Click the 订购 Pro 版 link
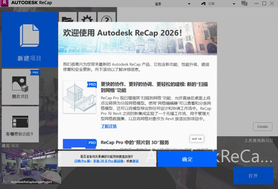Viewport: 278px width, 189px height. 82,161
